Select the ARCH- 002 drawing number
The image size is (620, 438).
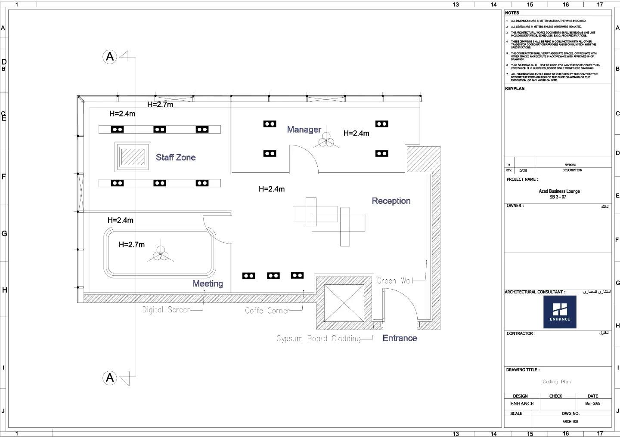point(570,422)
